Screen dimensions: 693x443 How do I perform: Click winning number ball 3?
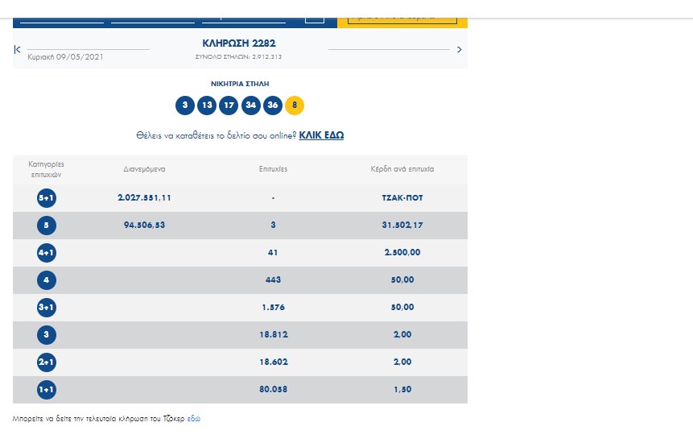[x=185, y=106]
